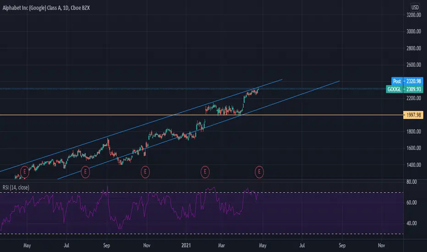Open the USD currency selector

[415, 7]
